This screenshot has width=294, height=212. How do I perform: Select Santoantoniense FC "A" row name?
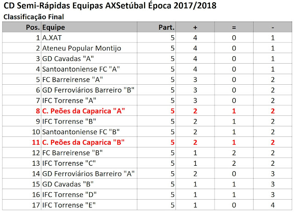click(x=81, y=69)
